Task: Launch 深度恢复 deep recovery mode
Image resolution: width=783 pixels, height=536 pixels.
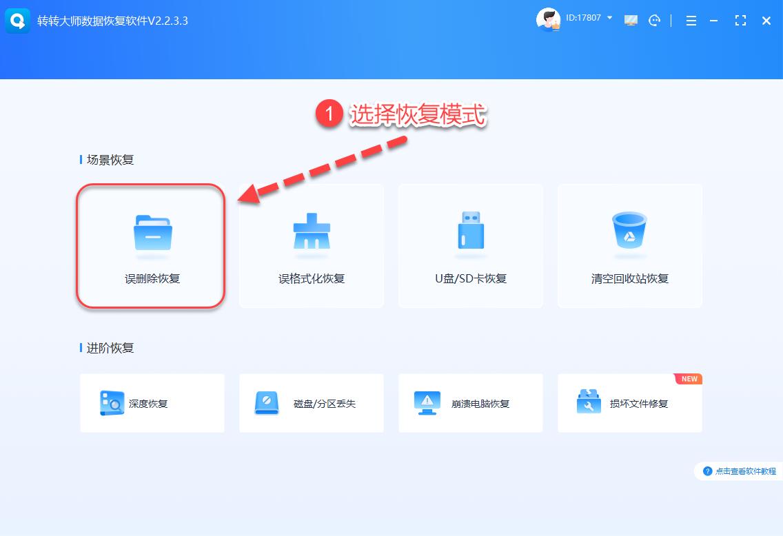Action: pos(110,404)
